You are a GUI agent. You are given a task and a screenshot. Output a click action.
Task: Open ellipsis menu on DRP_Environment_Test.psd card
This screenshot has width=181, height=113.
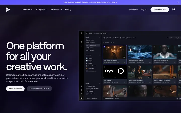tap(150, 62)
